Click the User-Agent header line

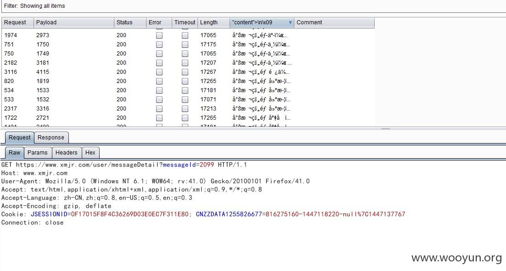155,181
